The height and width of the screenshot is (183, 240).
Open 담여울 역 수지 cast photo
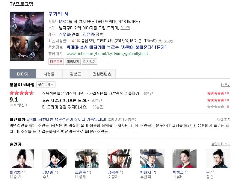pyautogui.click(x=54, y=159)
